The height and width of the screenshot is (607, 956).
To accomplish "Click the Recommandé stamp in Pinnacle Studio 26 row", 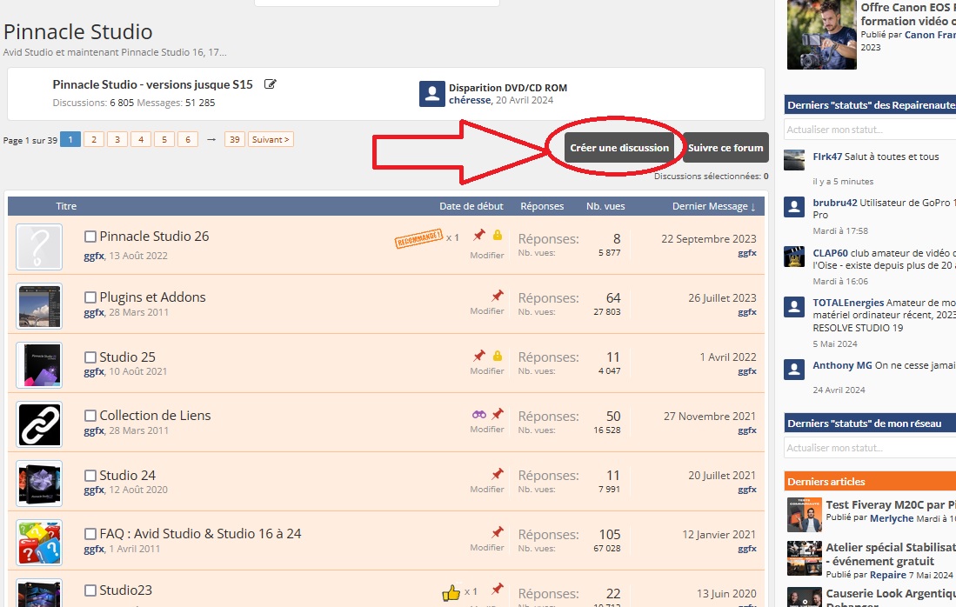I will pos(418,238).
